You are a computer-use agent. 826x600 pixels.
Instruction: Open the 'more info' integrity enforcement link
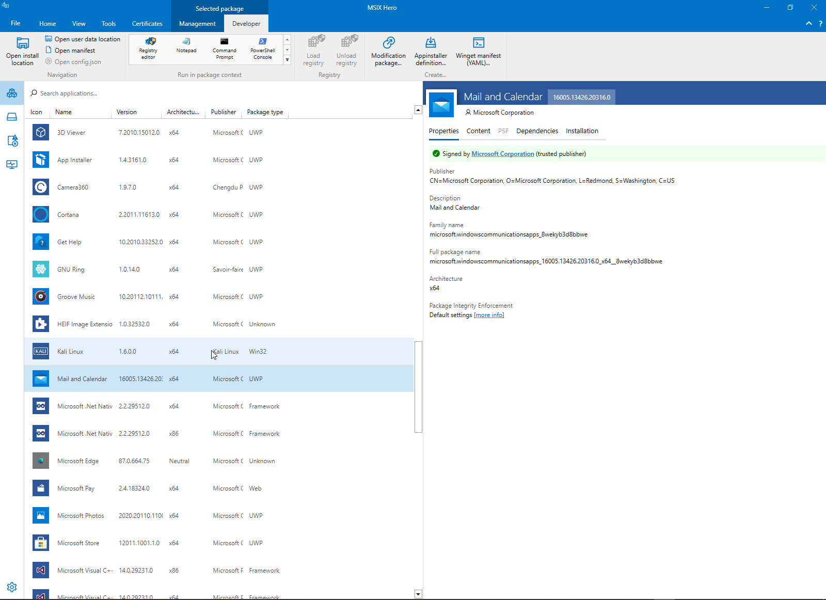click(x=489, y=315)
